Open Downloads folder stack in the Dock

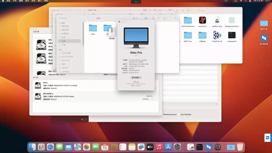click(231, 147)
